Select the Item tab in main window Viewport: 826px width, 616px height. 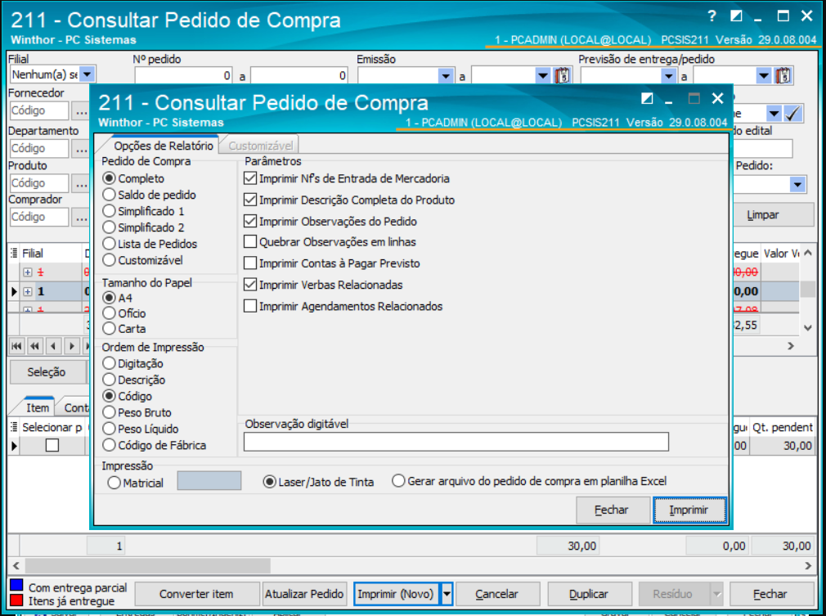coord(38,408)
